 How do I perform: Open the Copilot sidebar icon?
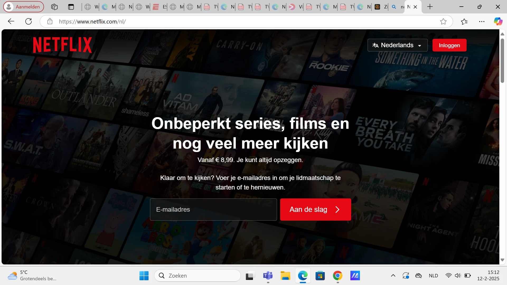(x=498, y=21)
